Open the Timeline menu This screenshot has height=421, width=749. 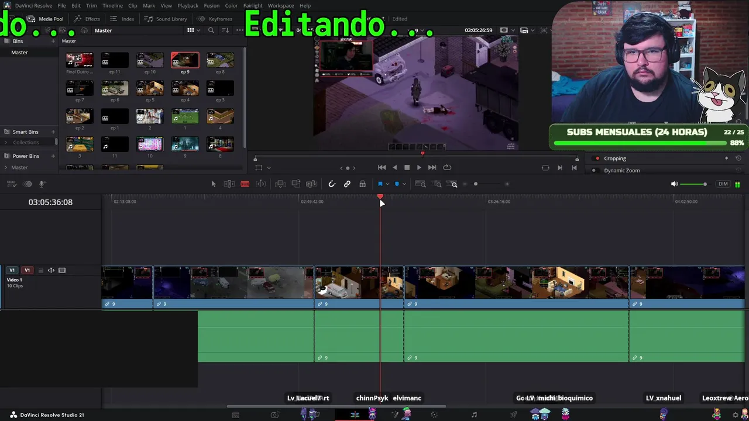(113, 6)
